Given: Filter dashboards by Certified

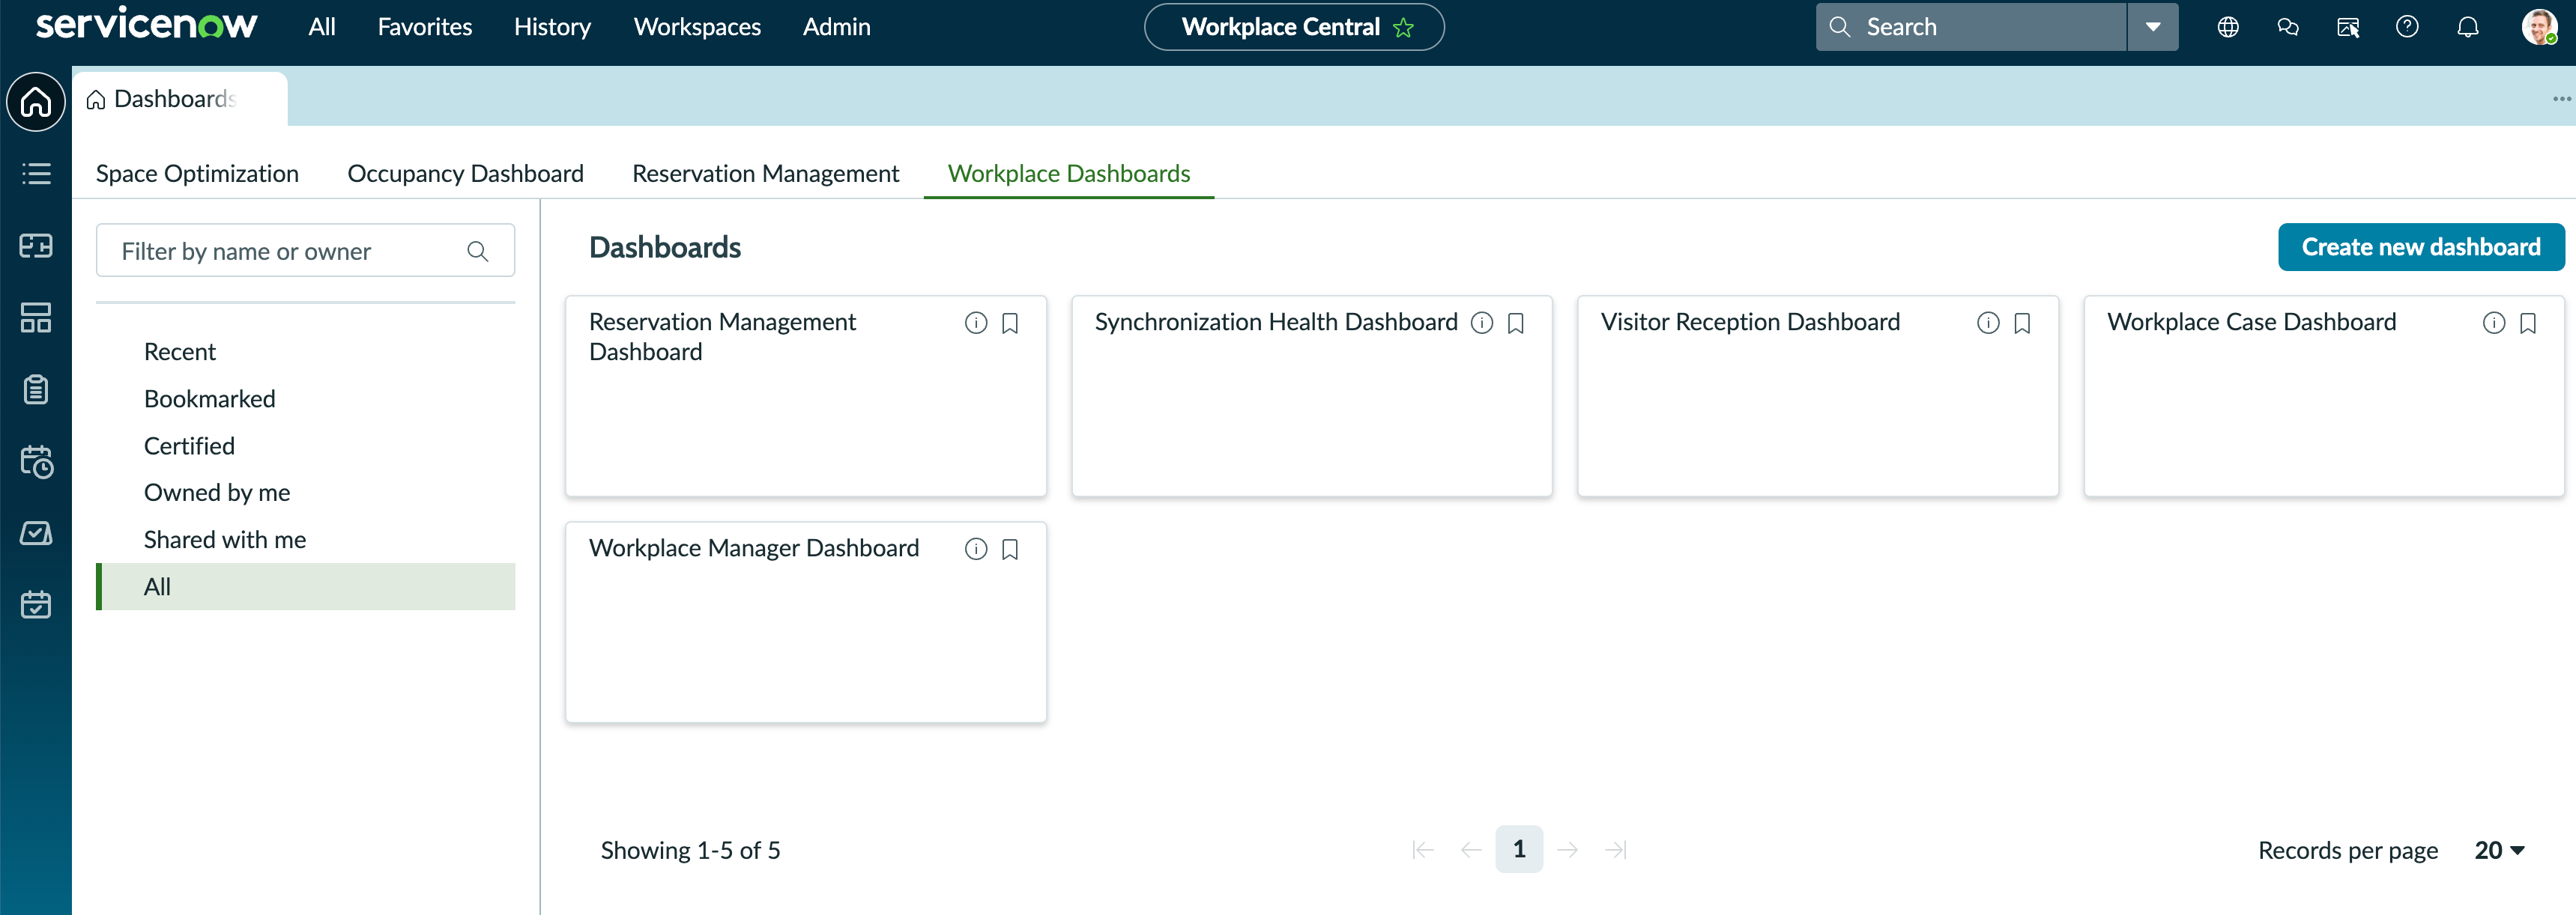Looking at the screenshot, I should coord(305,446).
